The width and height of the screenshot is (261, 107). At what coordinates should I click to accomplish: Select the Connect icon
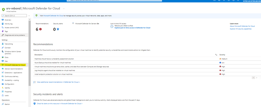coord(3,48)
